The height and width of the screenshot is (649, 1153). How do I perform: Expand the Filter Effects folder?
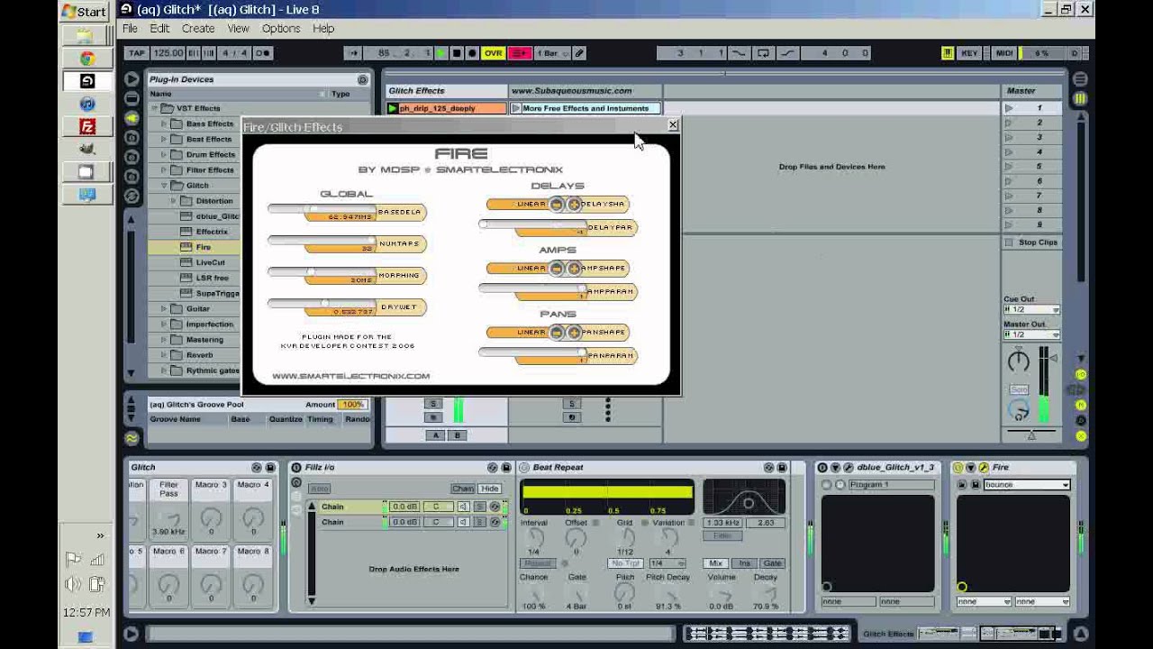(164, 169)
